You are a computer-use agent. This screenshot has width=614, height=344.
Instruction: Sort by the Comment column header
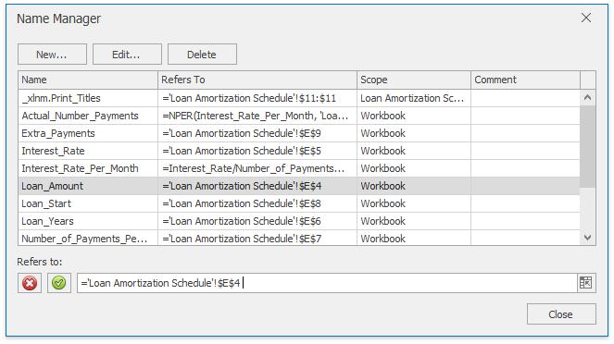pyautogui.click(x=525, y=80)
